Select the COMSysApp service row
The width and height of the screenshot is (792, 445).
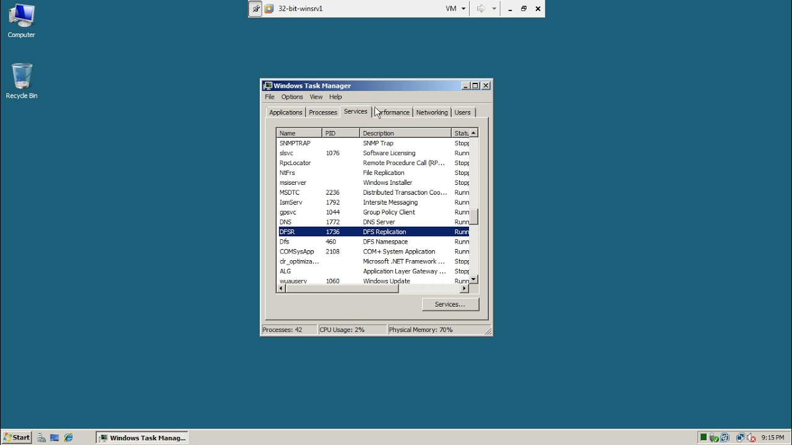(372, 252)
